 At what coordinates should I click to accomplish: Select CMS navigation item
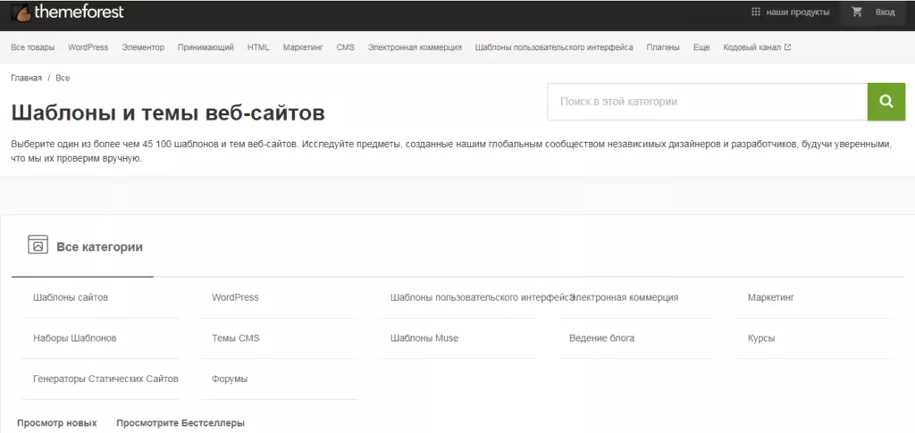(x=346, y=48)
